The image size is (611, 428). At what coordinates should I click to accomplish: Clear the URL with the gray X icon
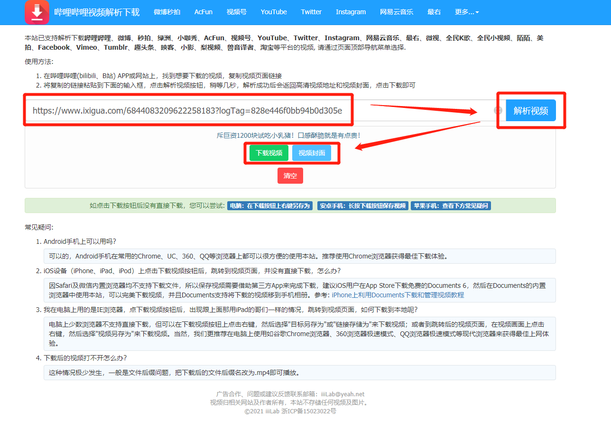(498, 110)
